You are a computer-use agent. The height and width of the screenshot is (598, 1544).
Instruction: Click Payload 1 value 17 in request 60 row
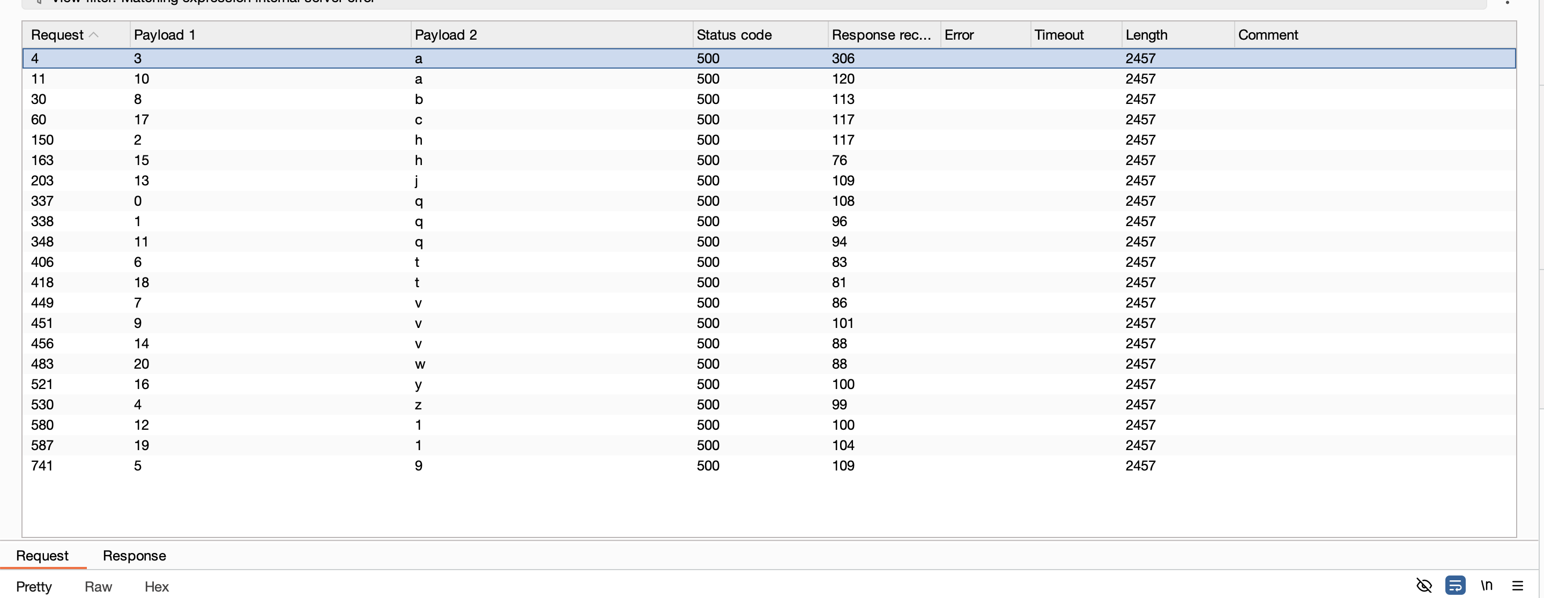(142, 119)
